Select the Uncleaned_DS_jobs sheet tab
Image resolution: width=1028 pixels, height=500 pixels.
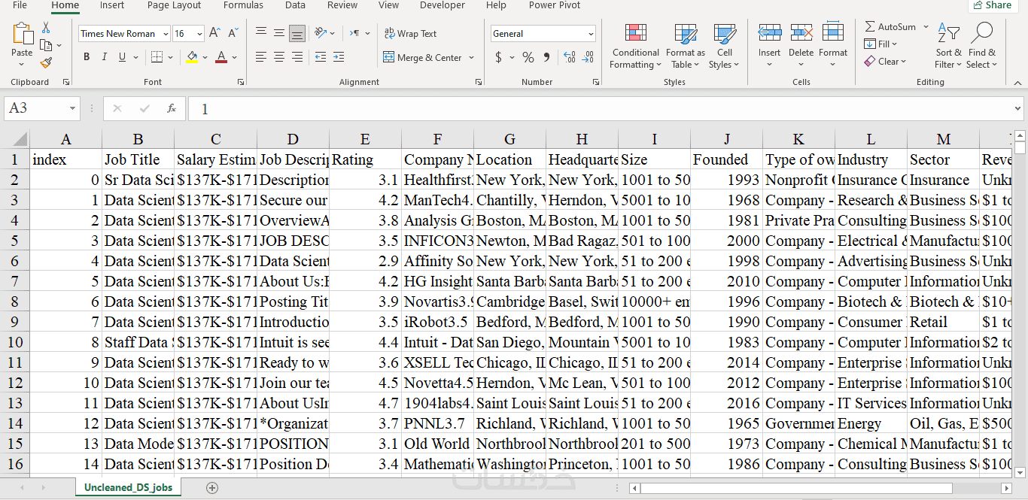point(128,487)
